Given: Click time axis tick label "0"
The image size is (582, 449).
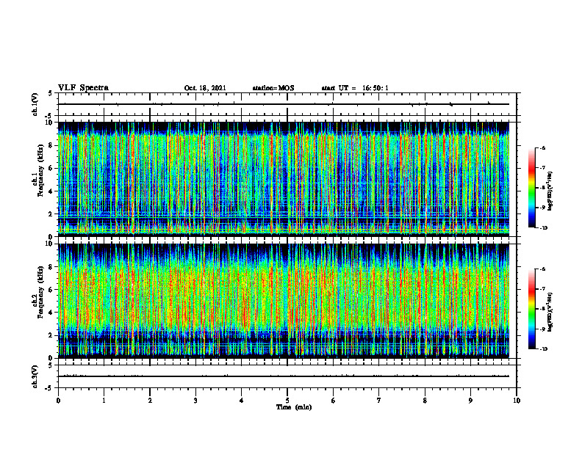Looking at the screenshot, I should [x=58, y=401].
